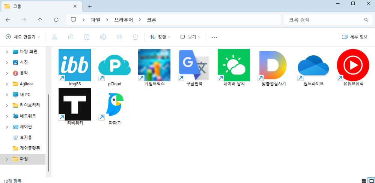The image size is (375, 183).
Task: Click the 브라우저 breadcrumb in address bar
Action: [122, 19]
